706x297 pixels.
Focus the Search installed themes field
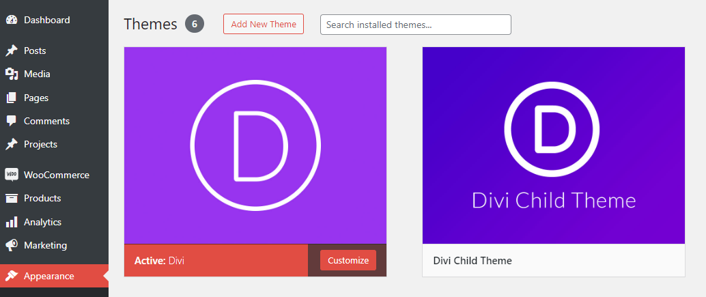[x=416, y=25]
